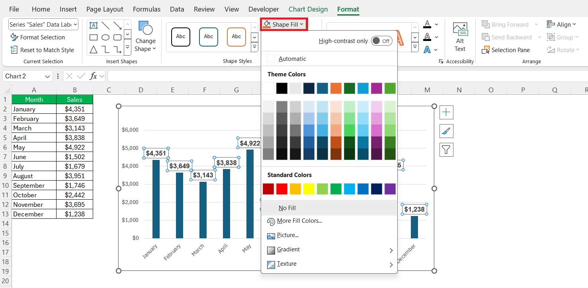Click cell B6 showing $4,922
The height and width of the screenshot is (288, 588).
tap(75, 147)
